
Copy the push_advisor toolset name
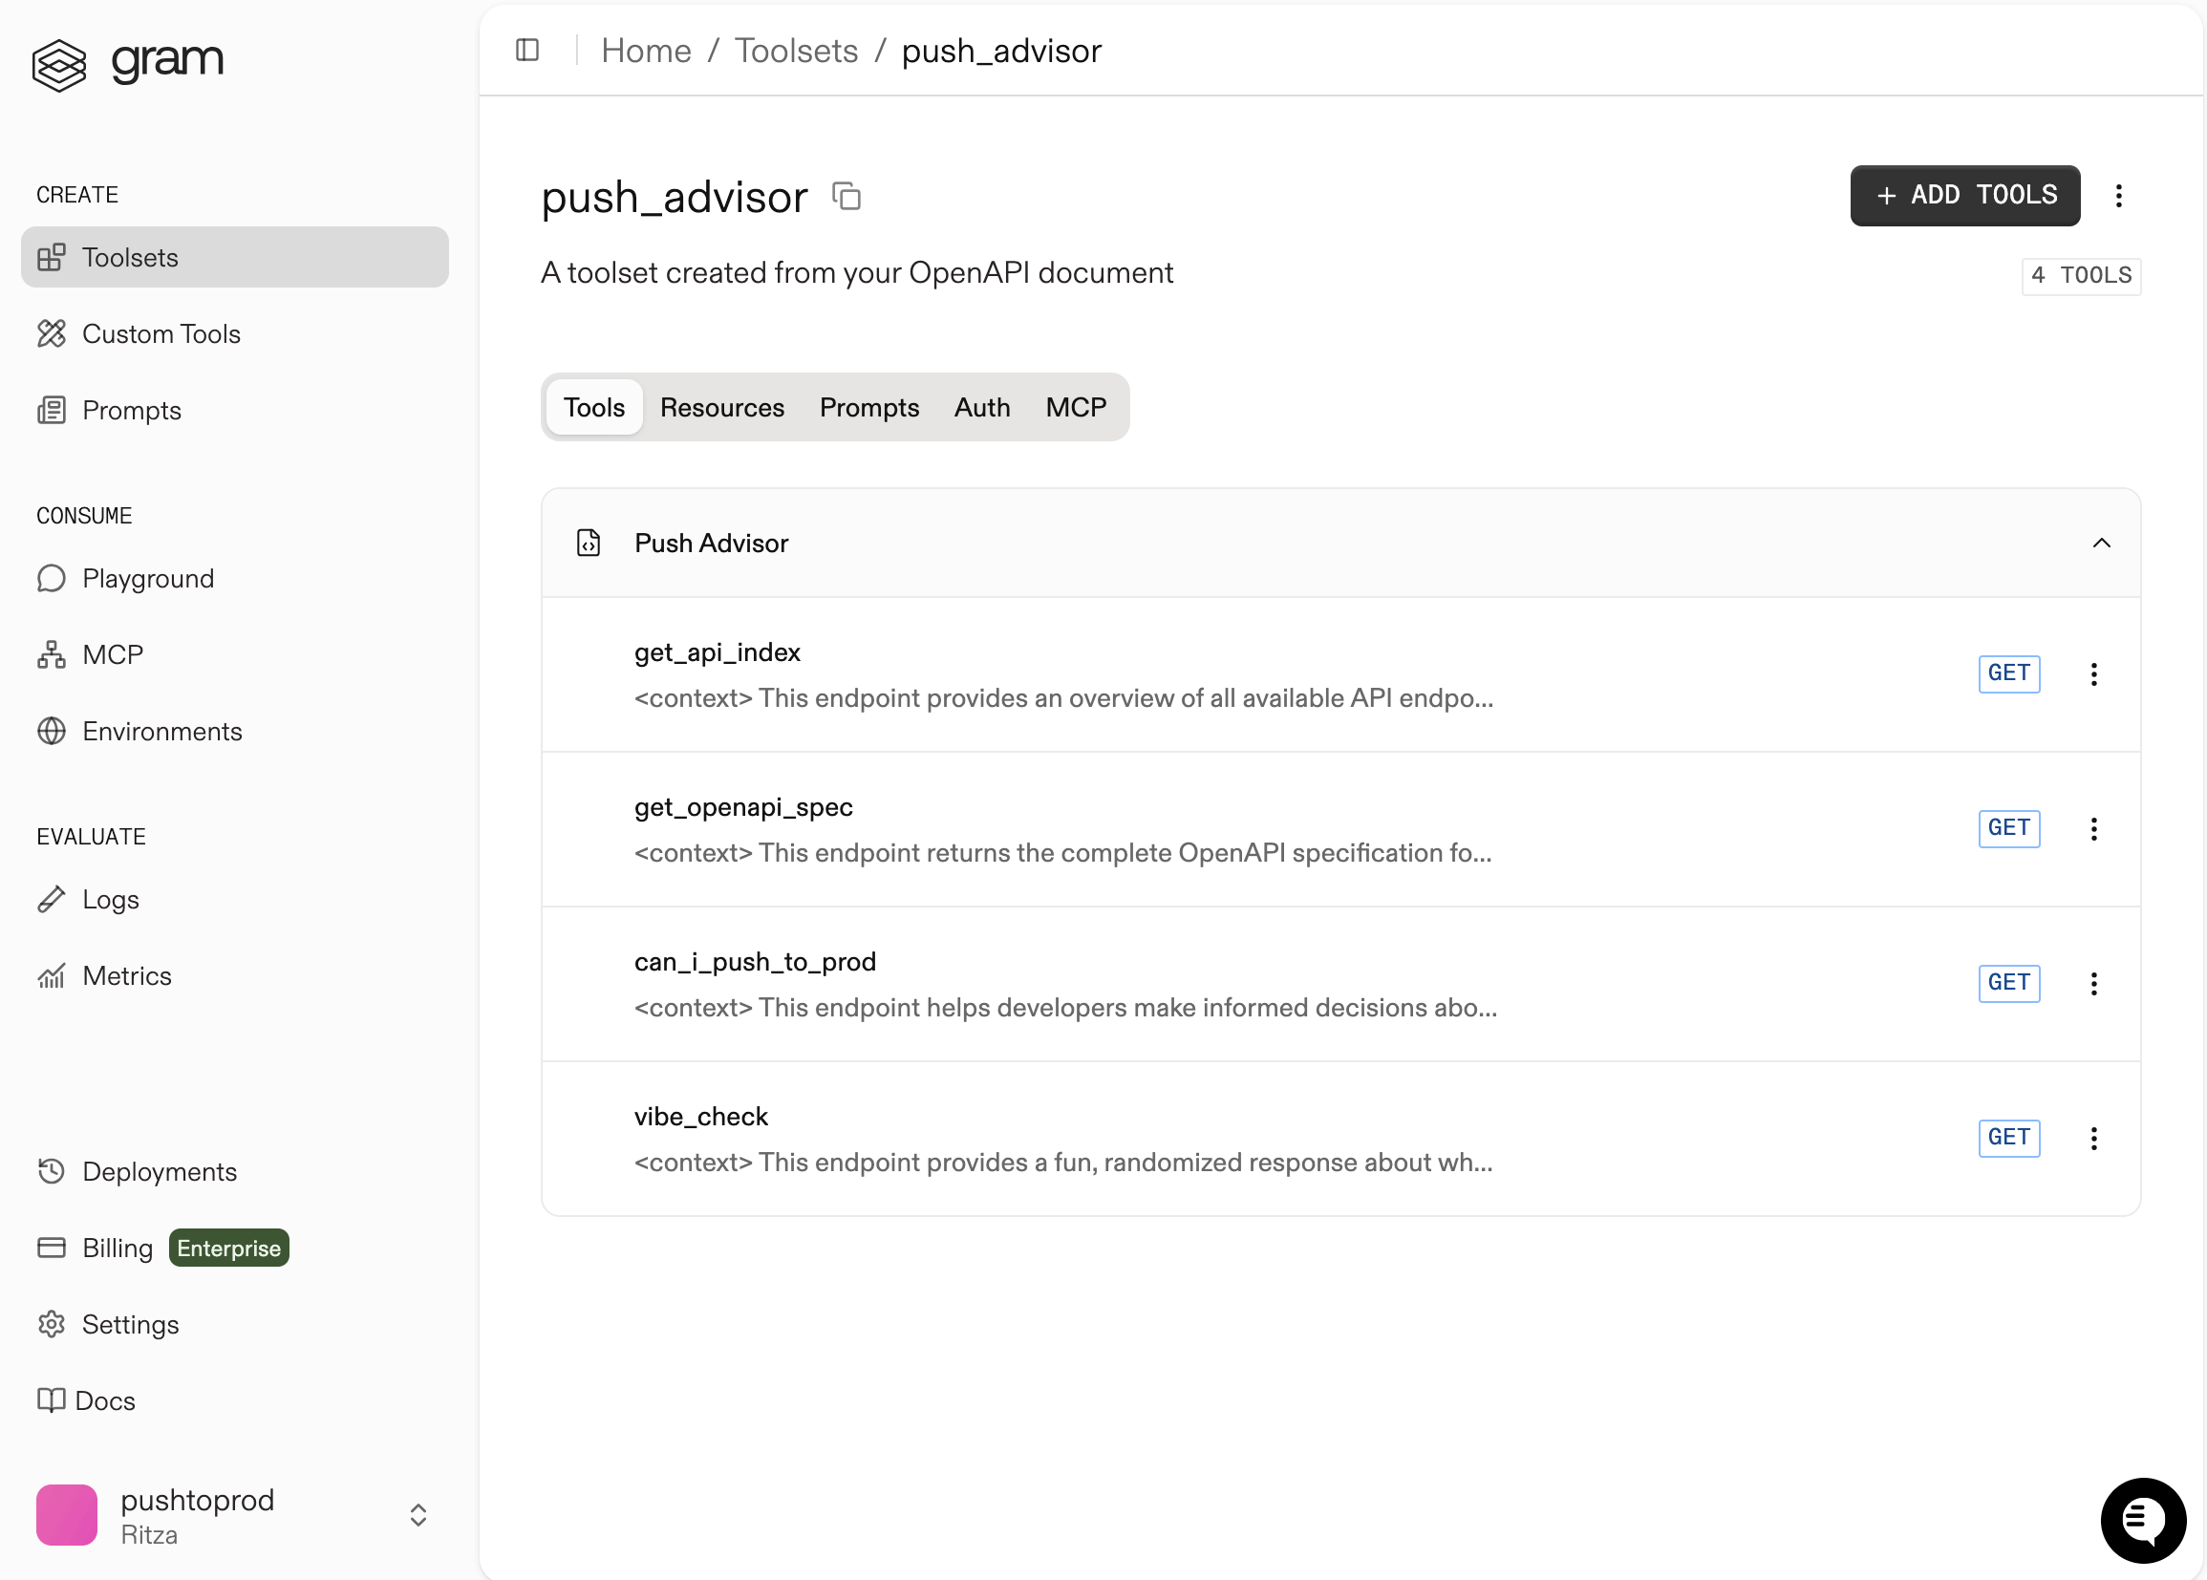pos(846,196)
